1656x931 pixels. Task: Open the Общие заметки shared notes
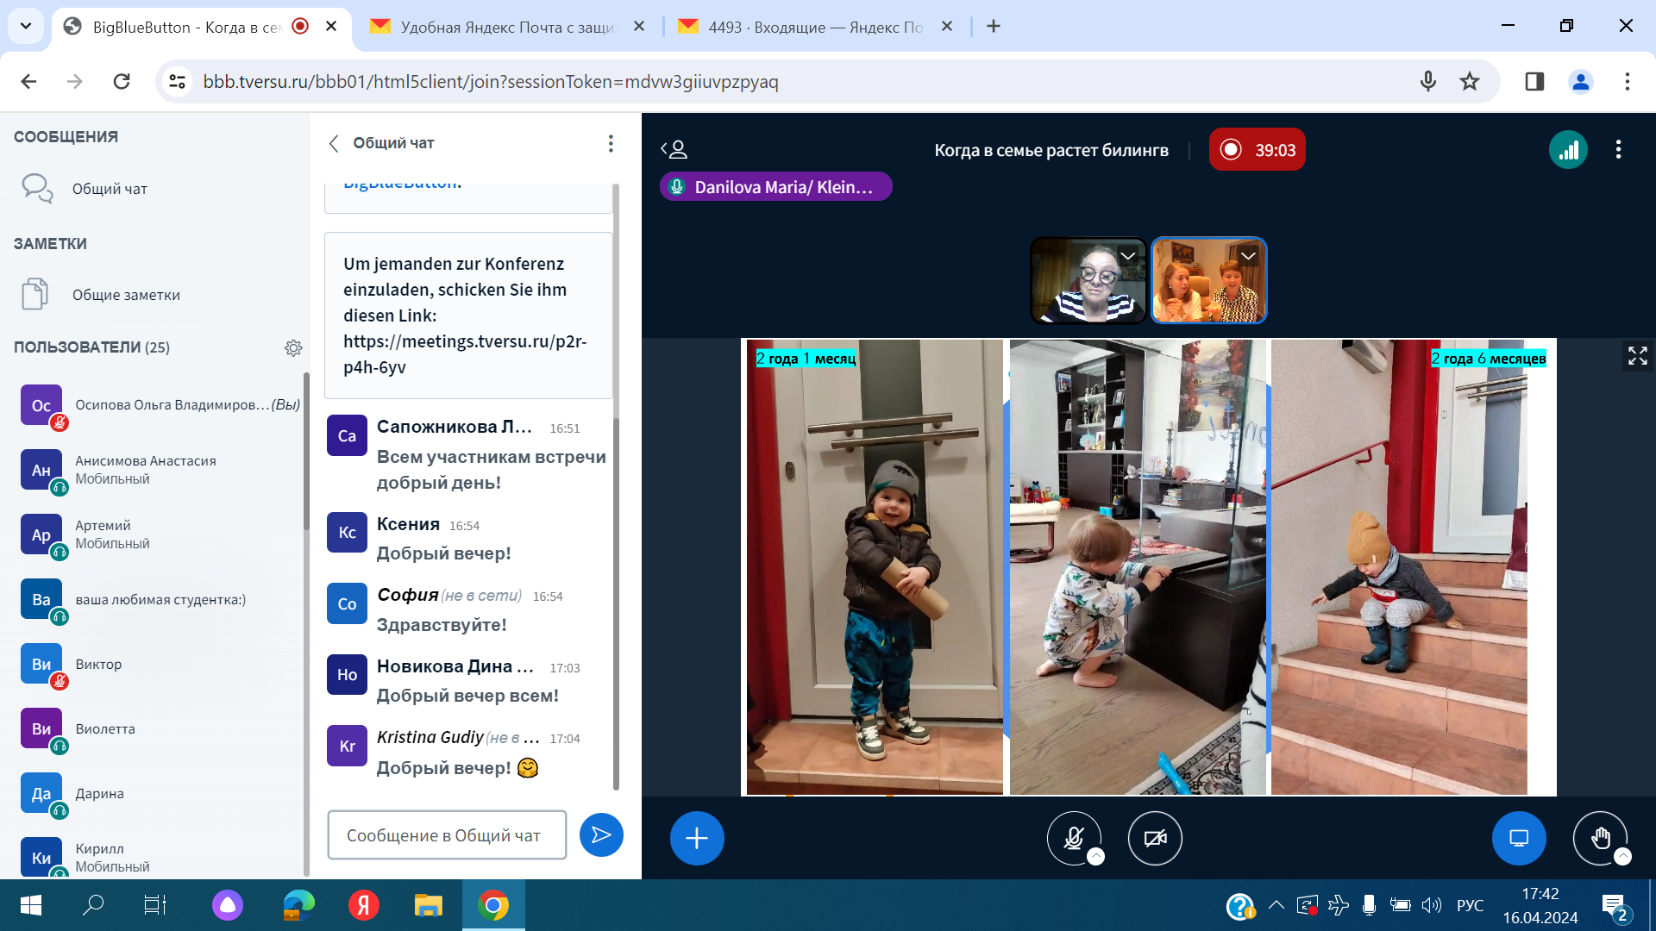(x=126, y=295)
